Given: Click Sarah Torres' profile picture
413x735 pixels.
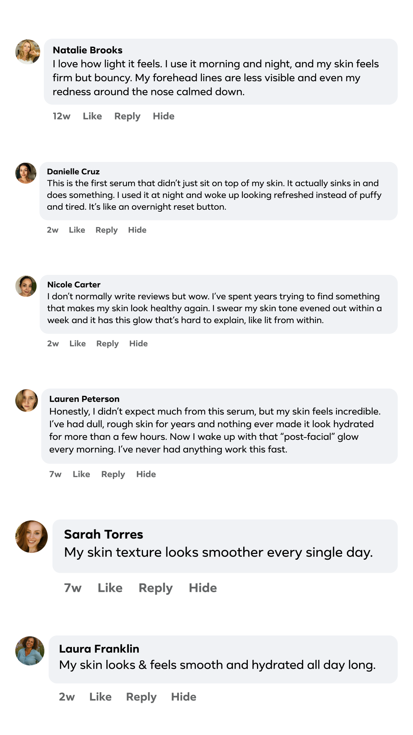Looking at the screenshot, I should [x=31, y=536].
